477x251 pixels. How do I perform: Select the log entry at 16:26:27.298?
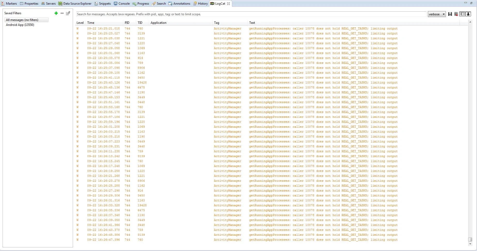click(x=271, y=191)
